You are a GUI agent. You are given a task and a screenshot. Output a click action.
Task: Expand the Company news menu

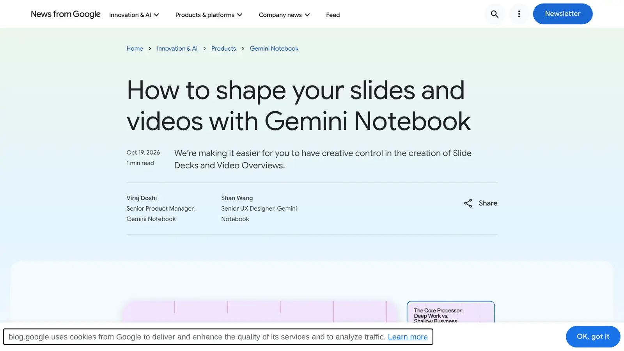pos(284,15)
